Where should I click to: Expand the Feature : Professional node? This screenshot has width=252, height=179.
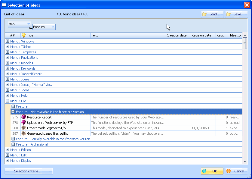[13, 144]
